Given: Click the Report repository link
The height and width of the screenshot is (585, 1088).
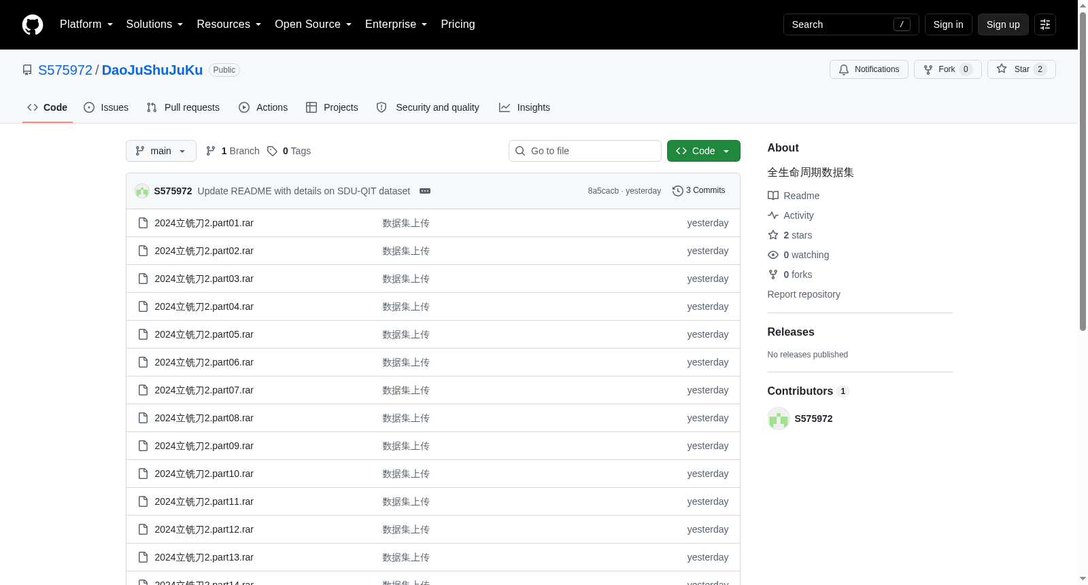Looking at the screenshot, I should click(804, 294).
